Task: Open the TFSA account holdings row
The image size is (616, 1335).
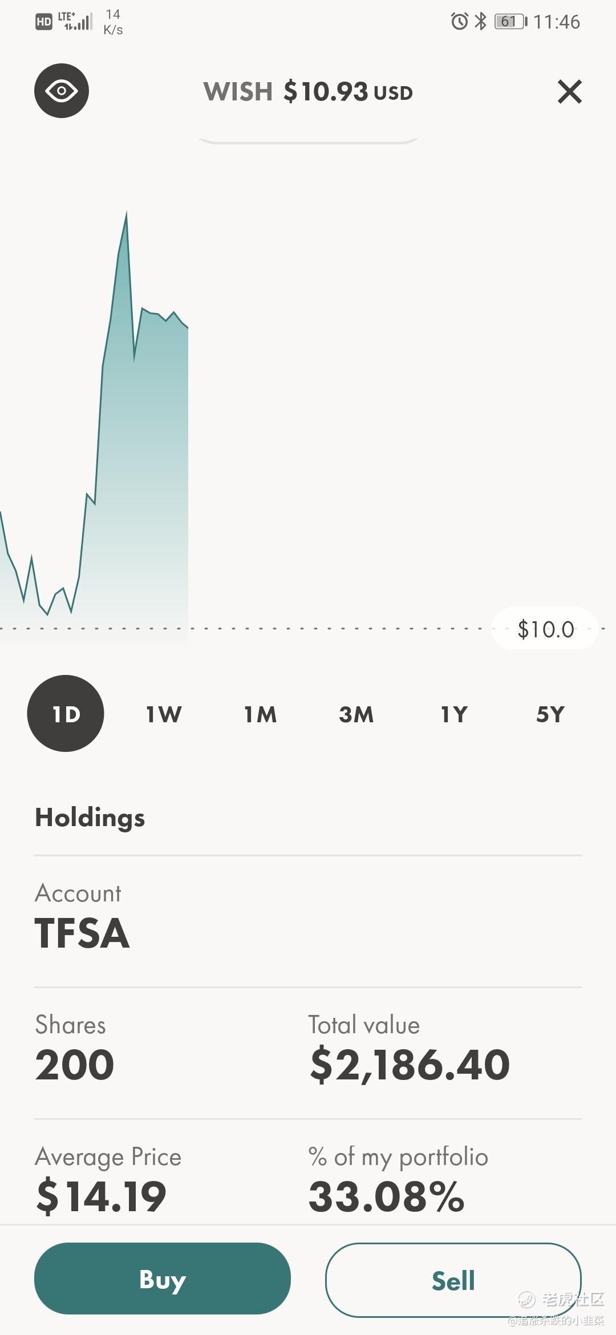Action: [308, 921]
